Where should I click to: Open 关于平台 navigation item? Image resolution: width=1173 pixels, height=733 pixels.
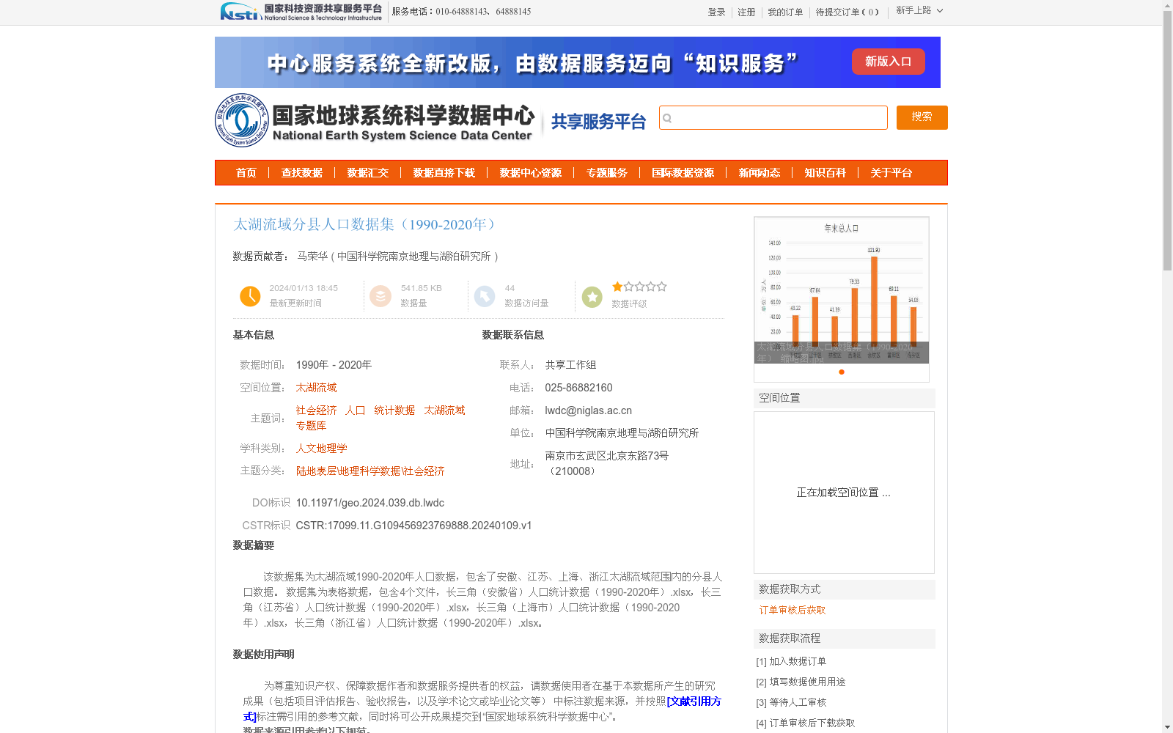891,173
